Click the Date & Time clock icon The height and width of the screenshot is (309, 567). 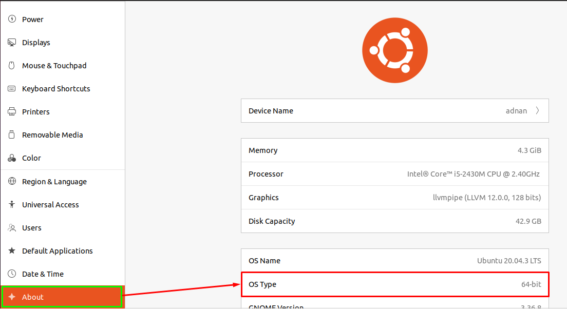[12, 274]
